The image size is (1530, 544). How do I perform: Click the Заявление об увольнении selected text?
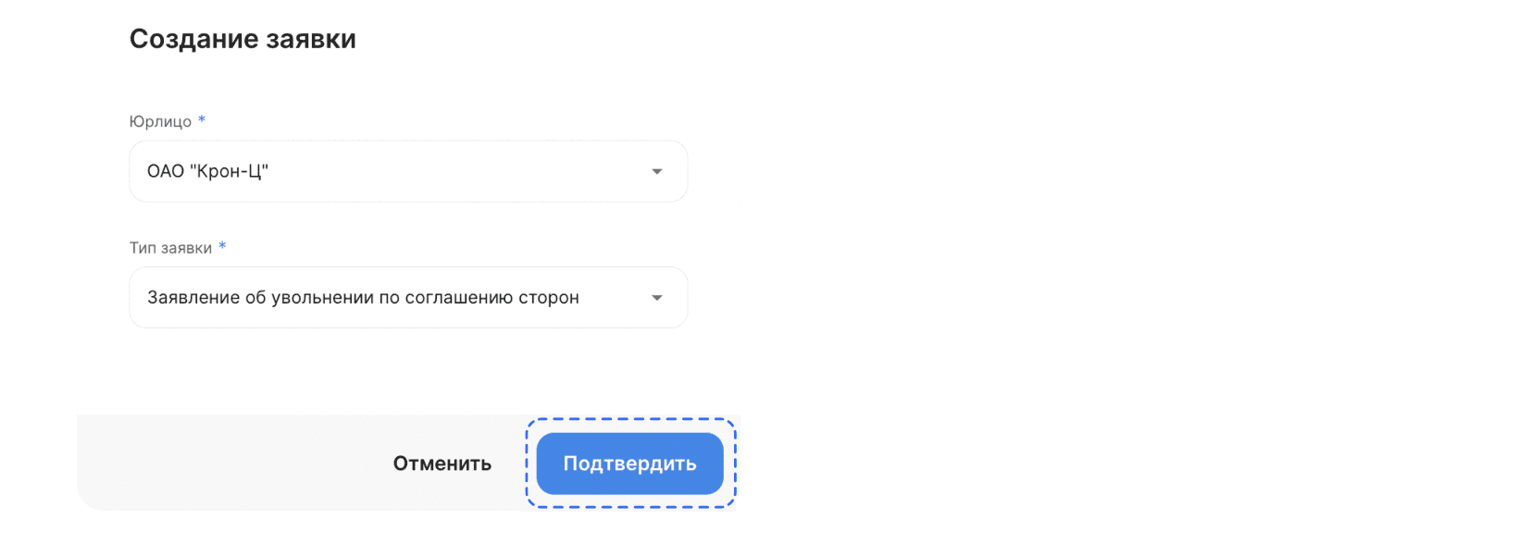(363, 298)
